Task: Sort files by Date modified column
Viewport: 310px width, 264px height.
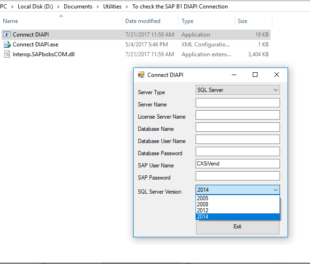Action: 143,21
